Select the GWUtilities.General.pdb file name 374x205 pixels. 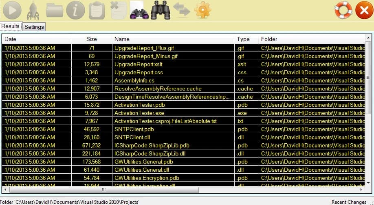[143, 162]
